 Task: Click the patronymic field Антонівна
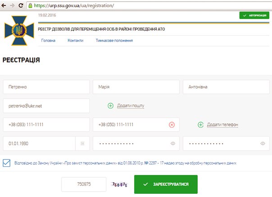(x=226, y=87)
